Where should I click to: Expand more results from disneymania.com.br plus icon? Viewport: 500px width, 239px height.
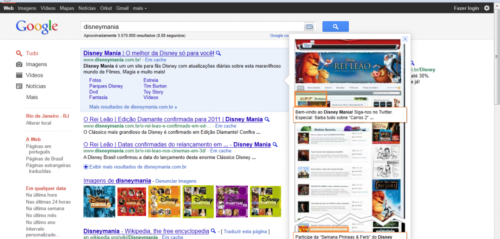86,167
